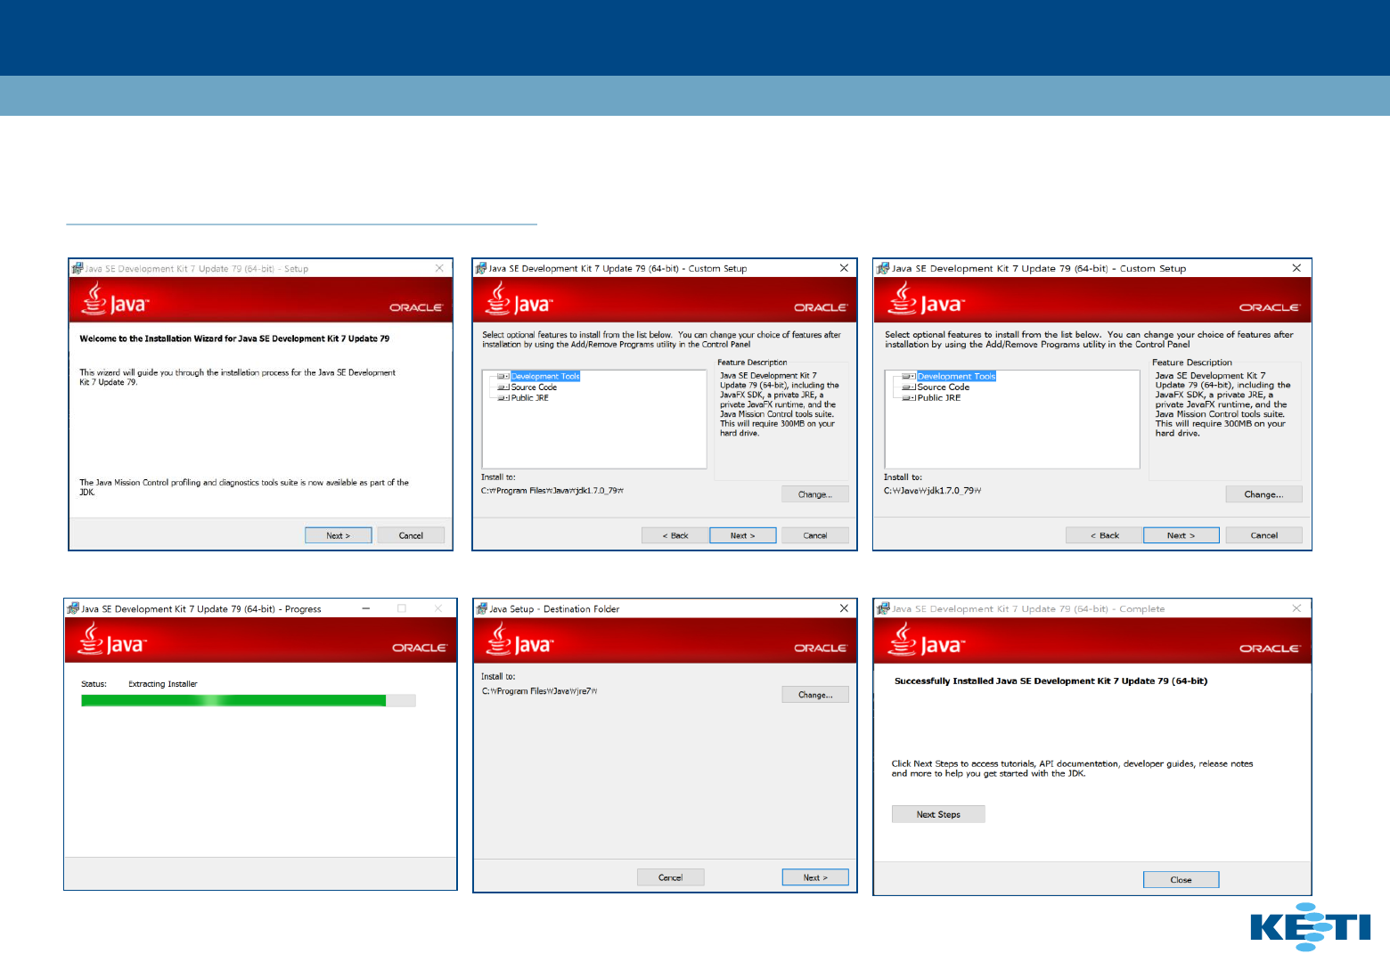Click the green progress bar in Progress window
This screenshot has width=1390, height=962.
(x=249, y=701)
